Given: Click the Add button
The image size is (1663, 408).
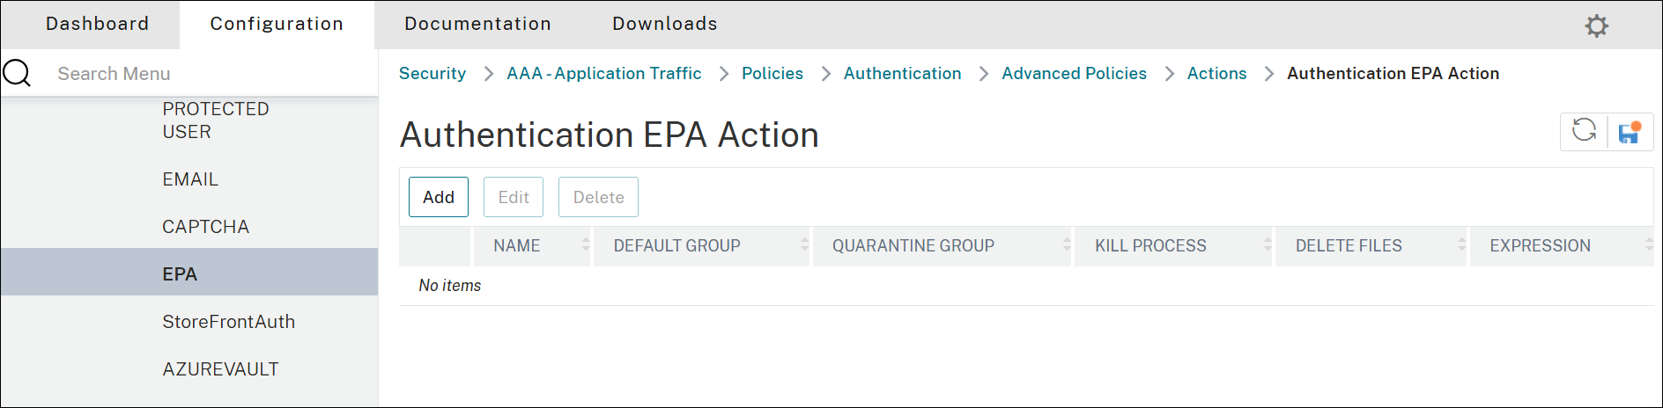Looking at the screenshot, I should 439,197.
